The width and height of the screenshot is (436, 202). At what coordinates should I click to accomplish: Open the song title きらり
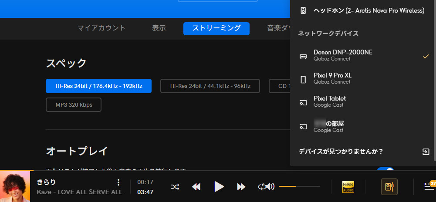pos(46,182)
